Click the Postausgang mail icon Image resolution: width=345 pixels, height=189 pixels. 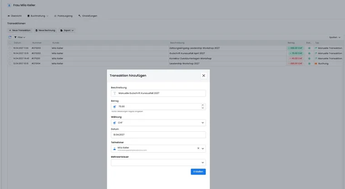click(x=55, y=16)
